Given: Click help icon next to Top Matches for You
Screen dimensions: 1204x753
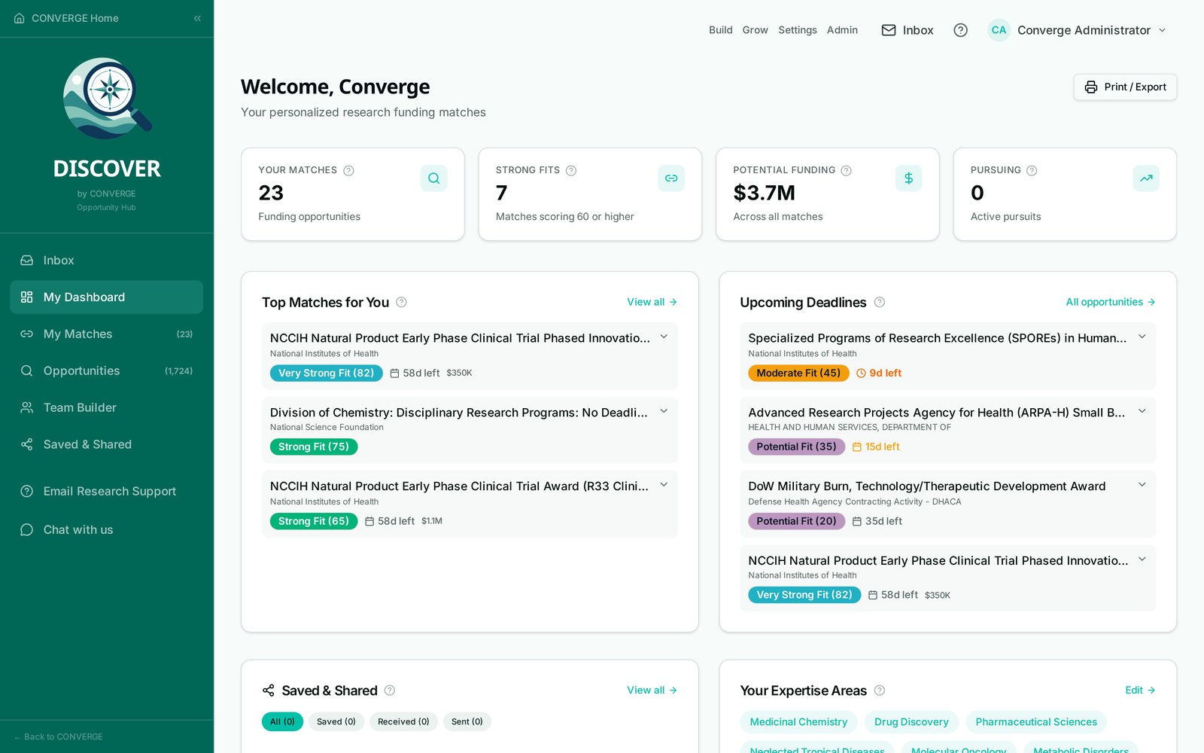Looking at the screenshot, I should click(x=401, y=302).
